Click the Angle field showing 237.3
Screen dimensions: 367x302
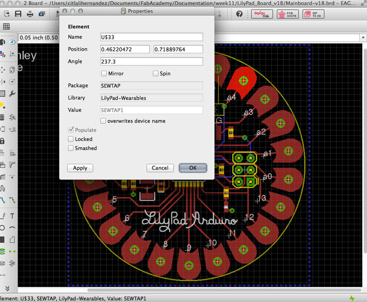click(x=152, y=61)
